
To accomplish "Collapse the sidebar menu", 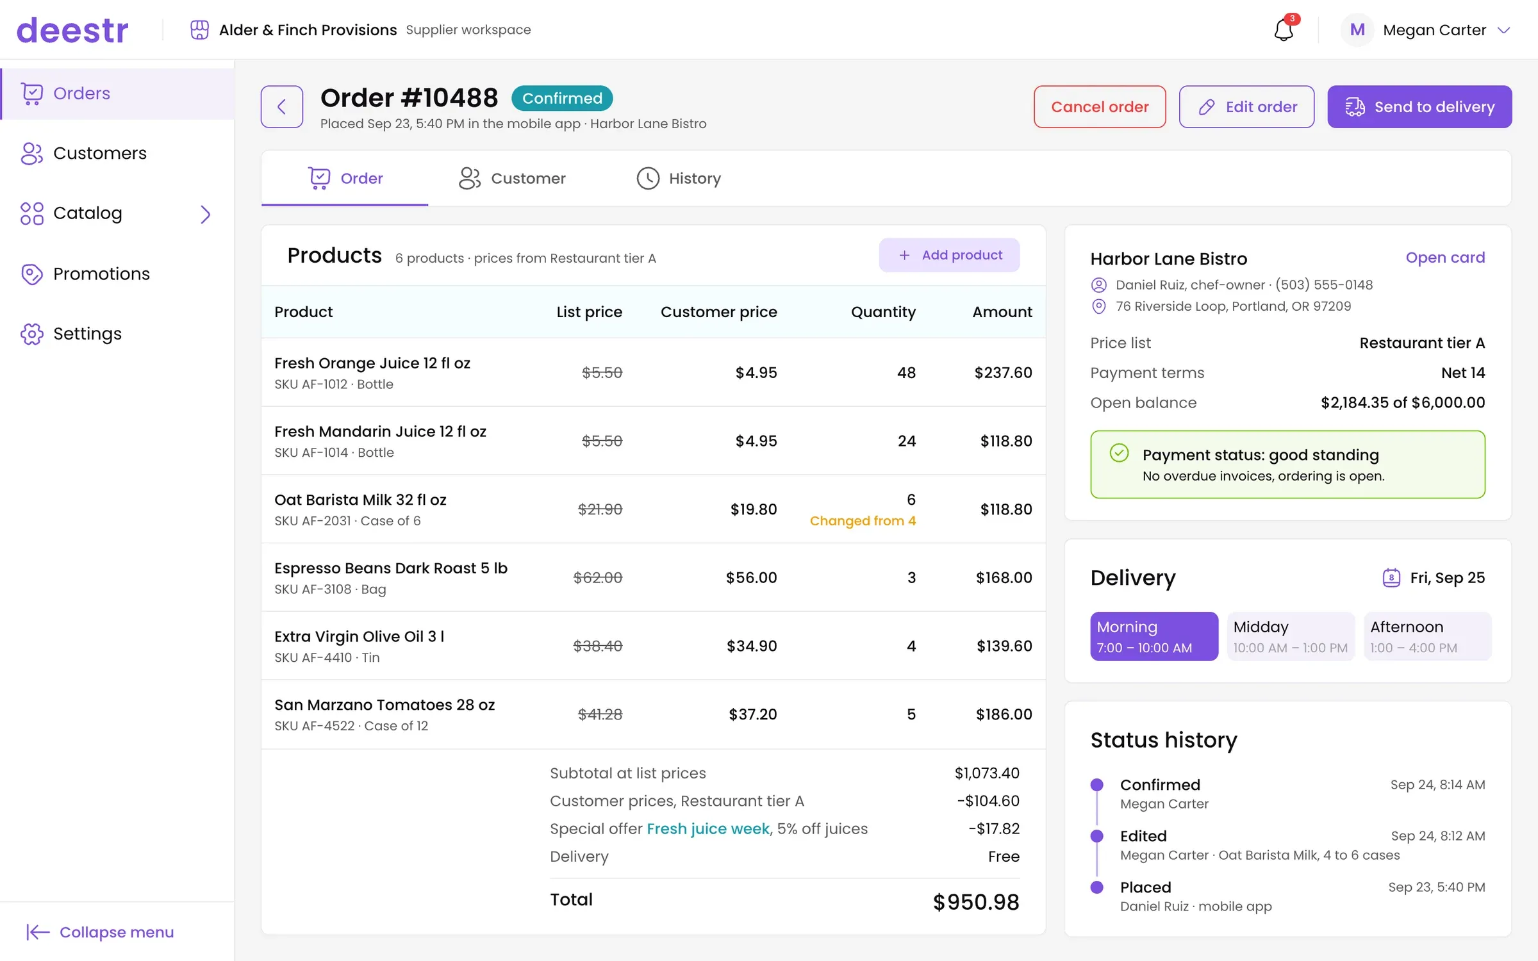I will 100,932.
